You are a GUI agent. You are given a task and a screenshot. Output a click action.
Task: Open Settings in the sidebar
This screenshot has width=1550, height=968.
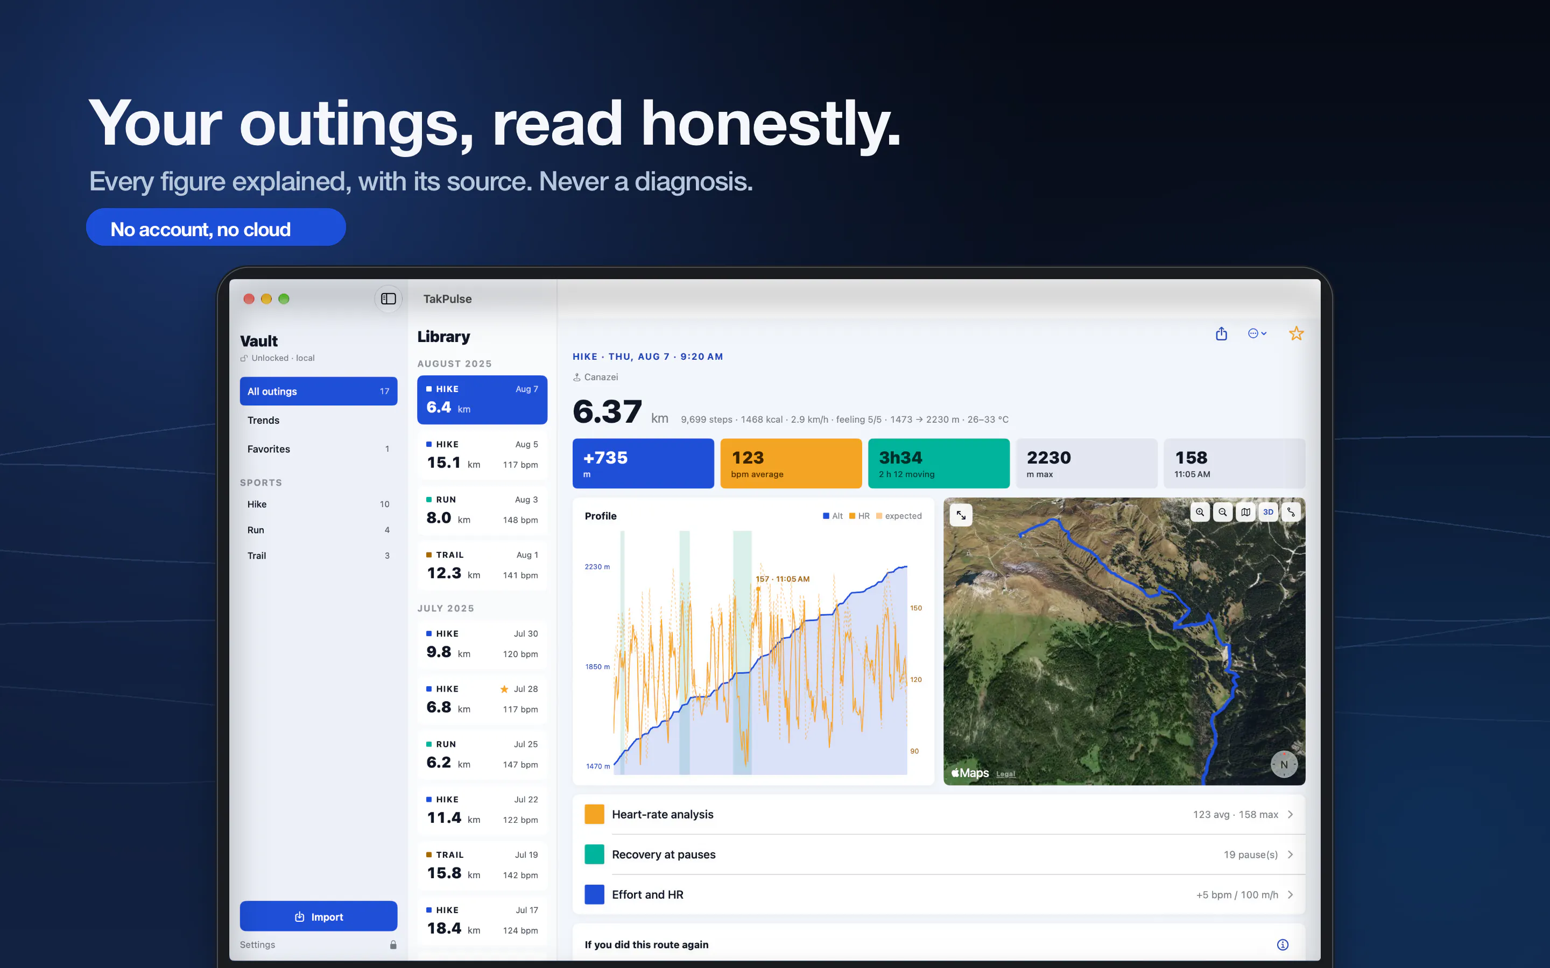pos(257,945)
